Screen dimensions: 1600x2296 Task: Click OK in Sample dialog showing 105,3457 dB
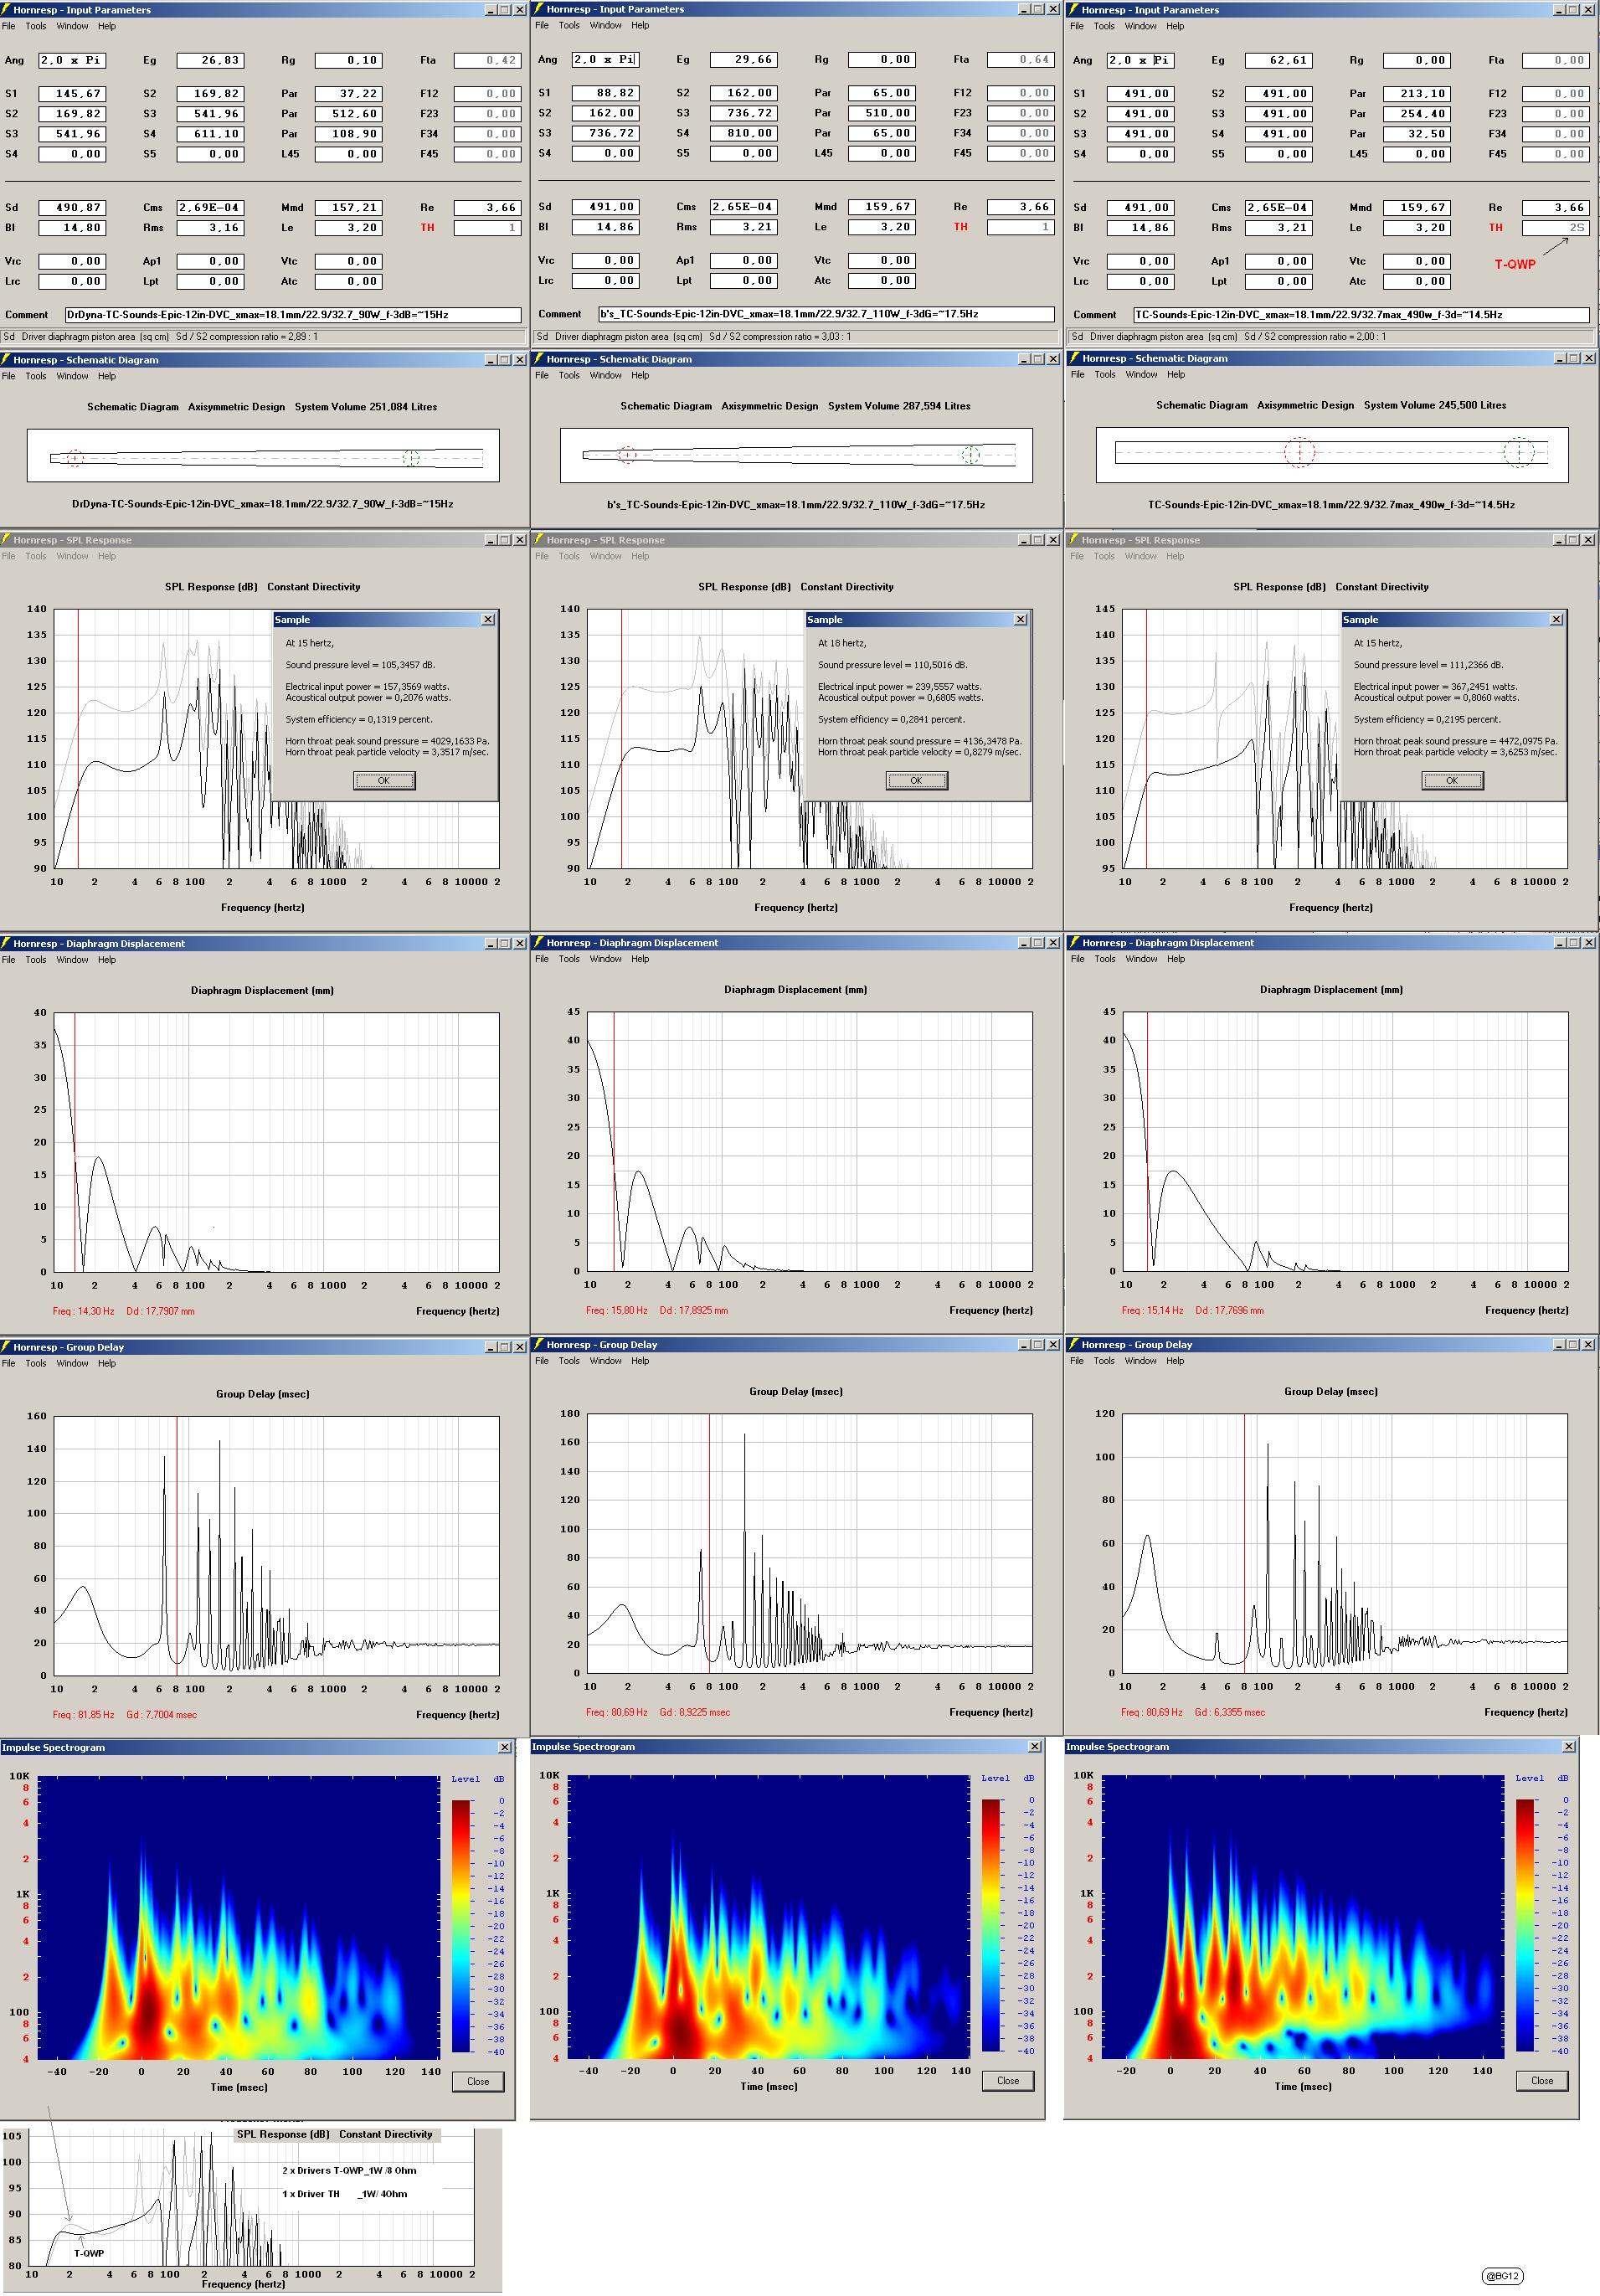(384, 781)
